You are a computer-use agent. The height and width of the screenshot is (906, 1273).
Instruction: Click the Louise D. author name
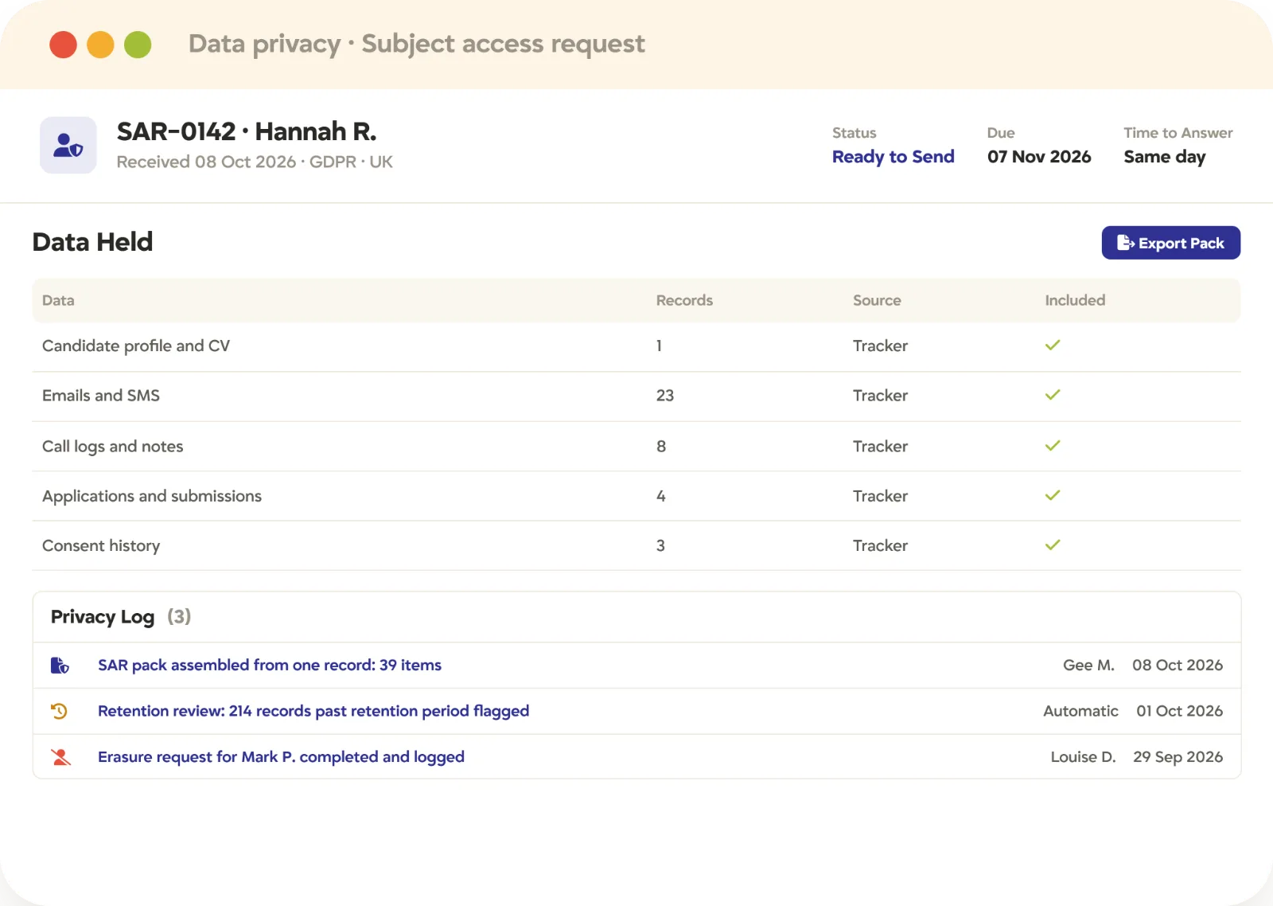click(1083, 757)
